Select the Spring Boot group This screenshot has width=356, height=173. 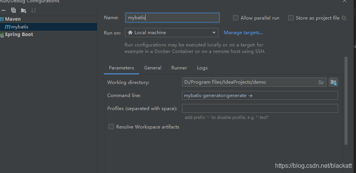19,35
